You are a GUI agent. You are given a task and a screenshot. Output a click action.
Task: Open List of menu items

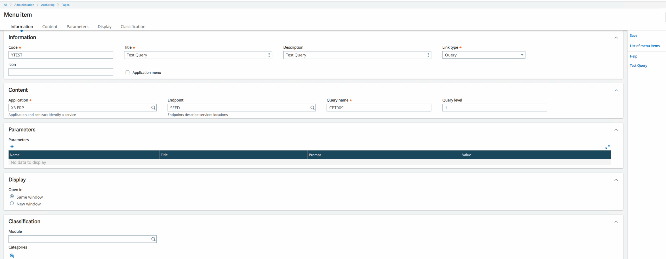click(645, 46)
